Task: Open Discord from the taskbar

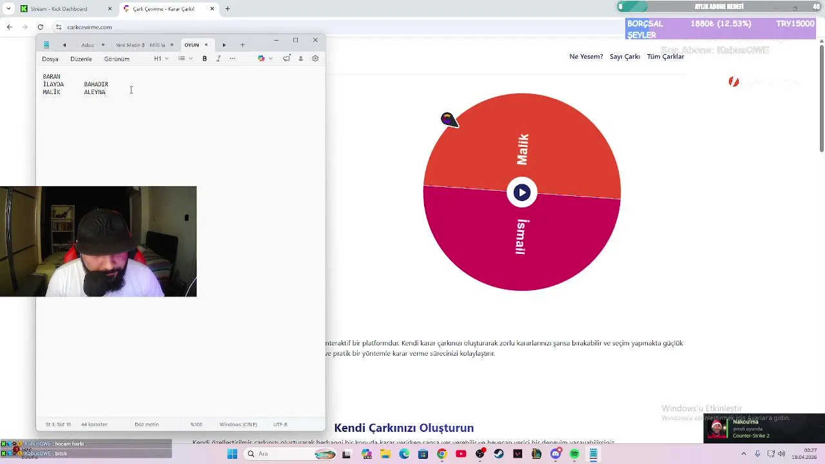Action: coord(556,454)
